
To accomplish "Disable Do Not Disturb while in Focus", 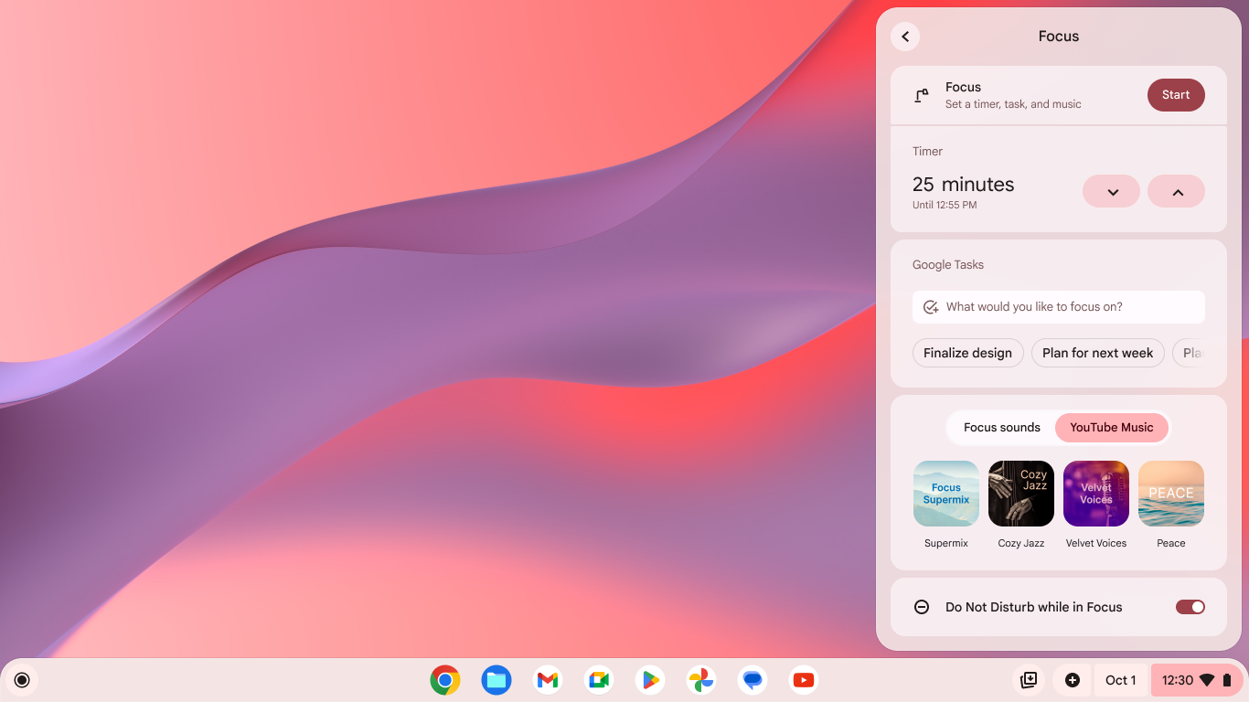I will 1190,607.
